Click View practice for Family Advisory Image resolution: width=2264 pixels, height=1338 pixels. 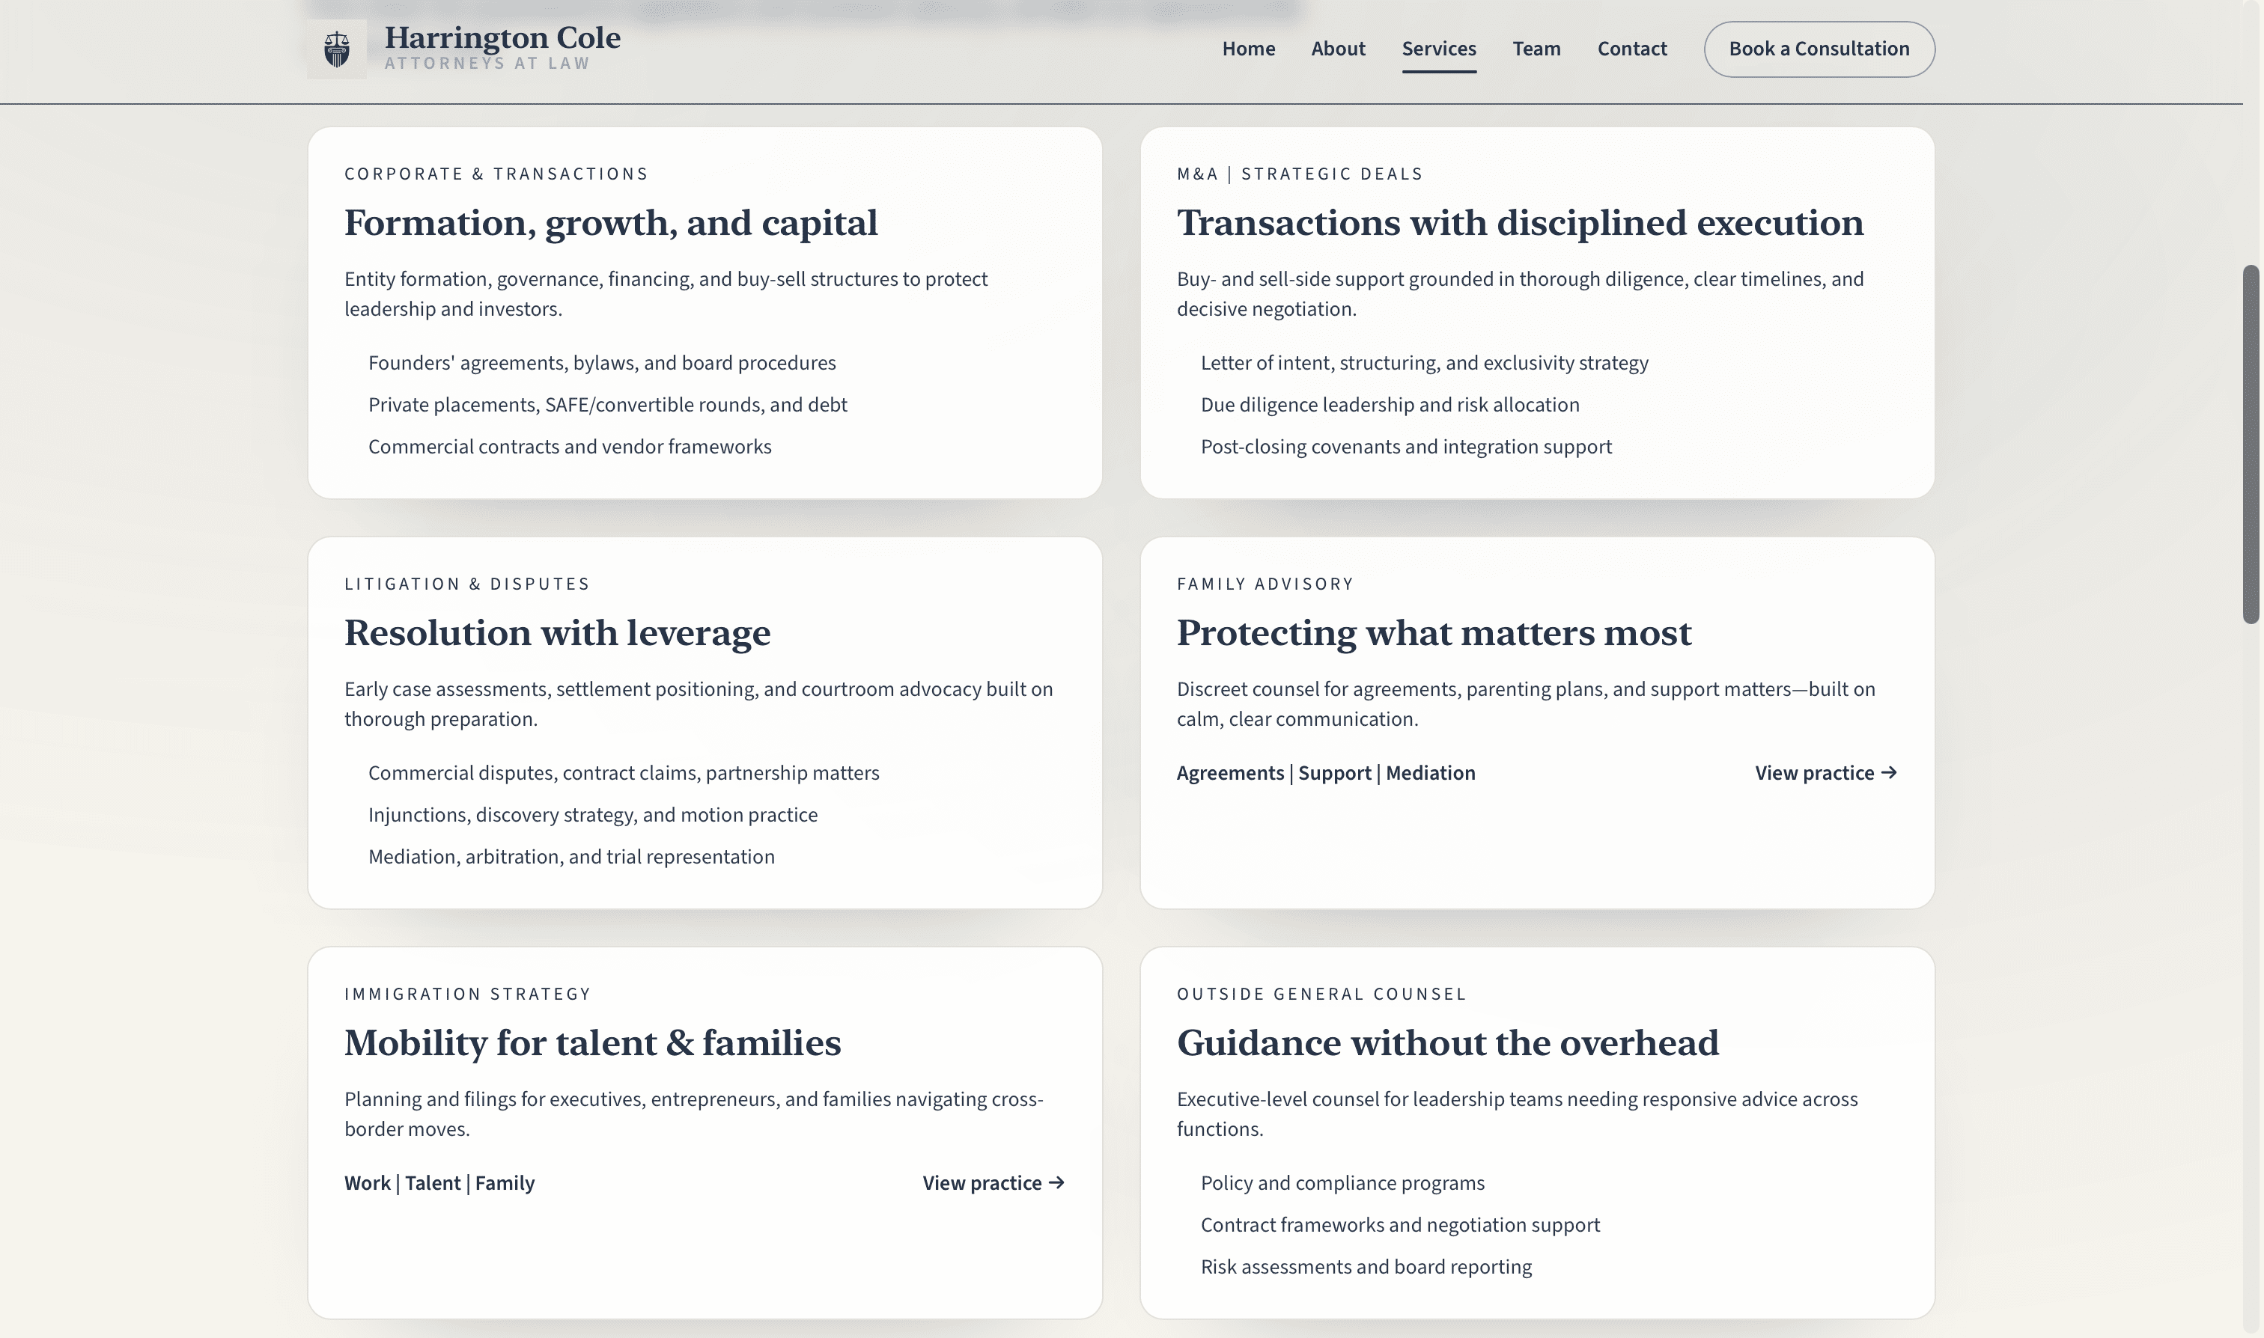[x=1815, y=773]
